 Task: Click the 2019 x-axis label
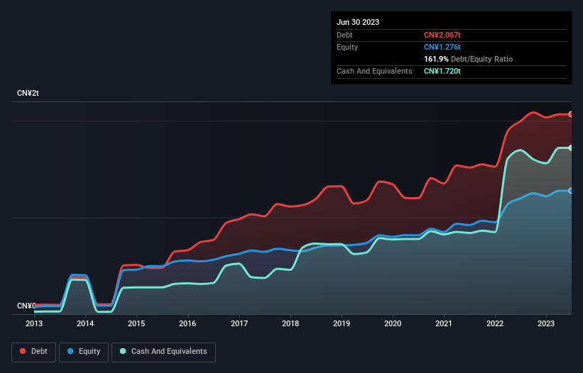point(342,323)
